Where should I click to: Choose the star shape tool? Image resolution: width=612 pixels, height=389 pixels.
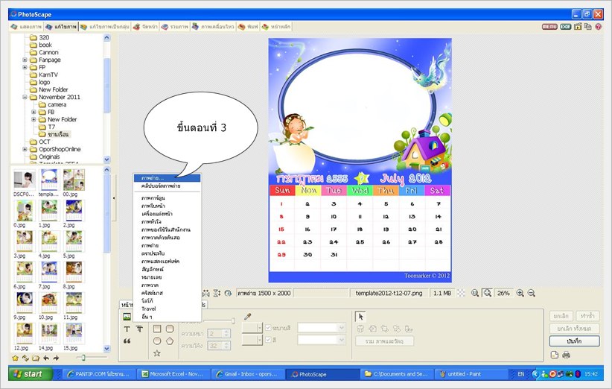[x=157, y=353]
